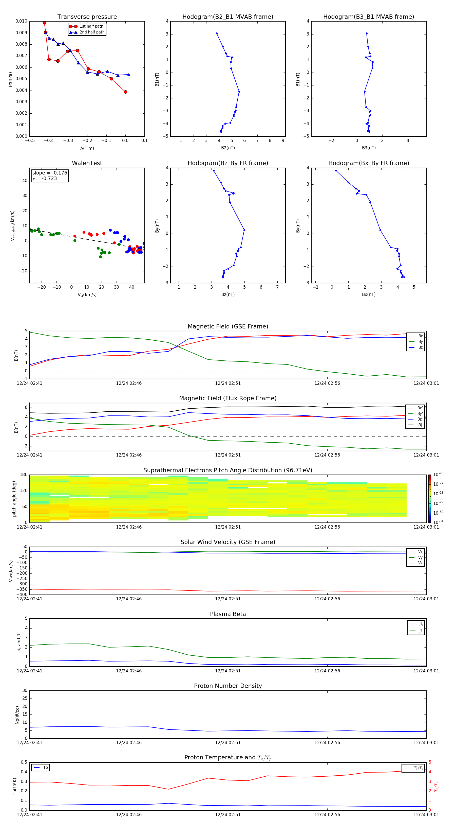This screenshot has width=456, height=837.
Task: Click 'Bz' in GSE magnetic field legend
Action: [x=416, y=347]
